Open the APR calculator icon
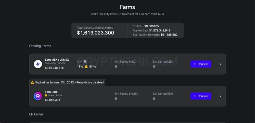 [x=85, y=62]
